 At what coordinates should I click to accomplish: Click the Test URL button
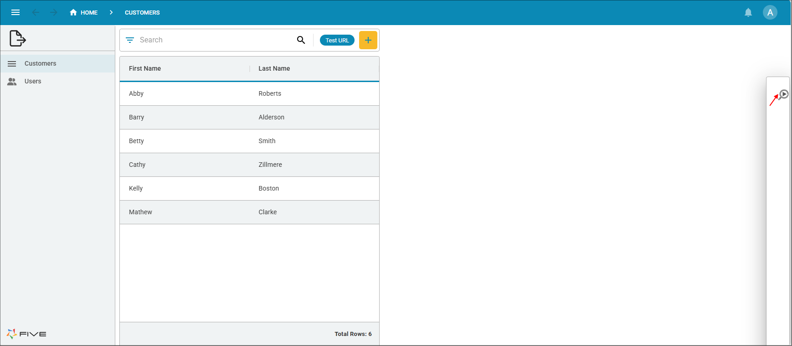pyautogui.click(x=337, y=40)
